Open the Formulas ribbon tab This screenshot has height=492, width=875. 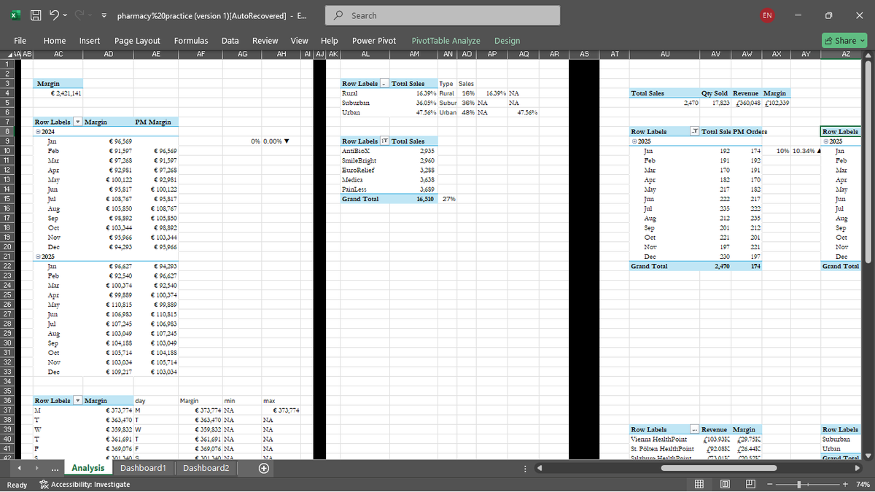coord(191,41)
